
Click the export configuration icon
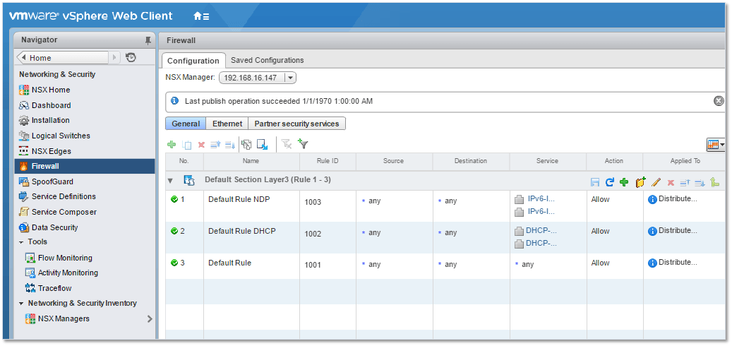(x=263, y=145)
